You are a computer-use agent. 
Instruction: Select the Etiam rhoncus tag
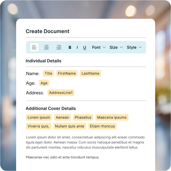click(102, 126)
